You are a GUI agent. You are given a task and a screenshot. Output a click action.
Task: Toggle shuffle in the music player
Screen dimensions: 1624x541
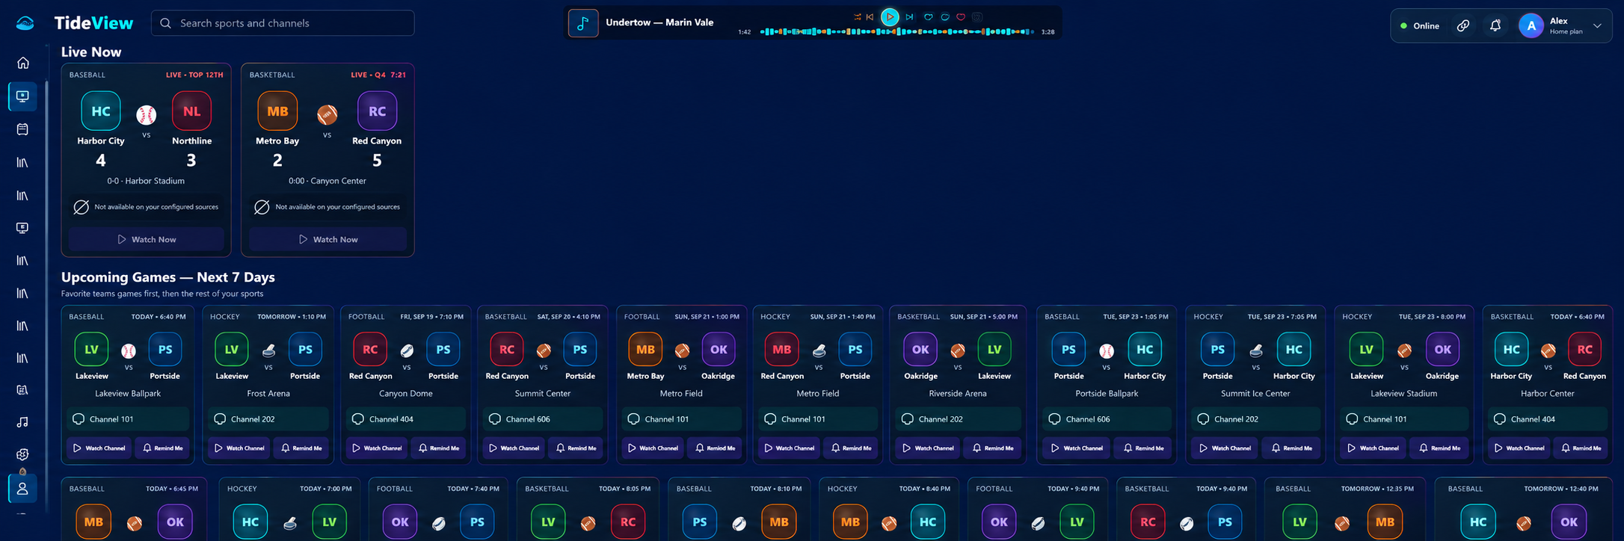click(858, 16)
